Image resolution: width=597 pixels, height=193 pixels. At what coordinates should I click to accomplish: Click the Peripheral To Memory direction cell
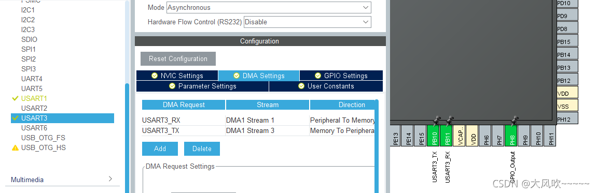[342, 121]
